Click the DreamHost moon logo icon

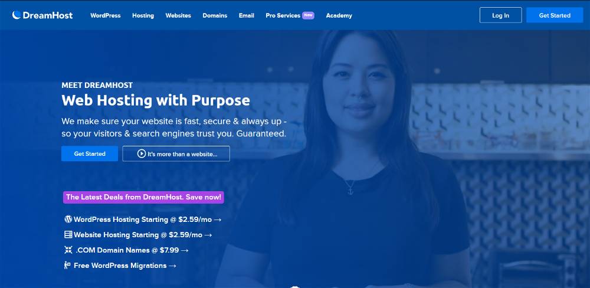(16, 15)
